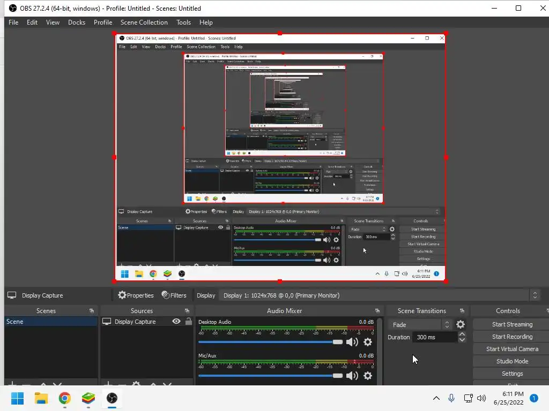Open the Filters for Display Capture
The width and height of the screenshot is (549, 411).
click(x=174, y=295)
